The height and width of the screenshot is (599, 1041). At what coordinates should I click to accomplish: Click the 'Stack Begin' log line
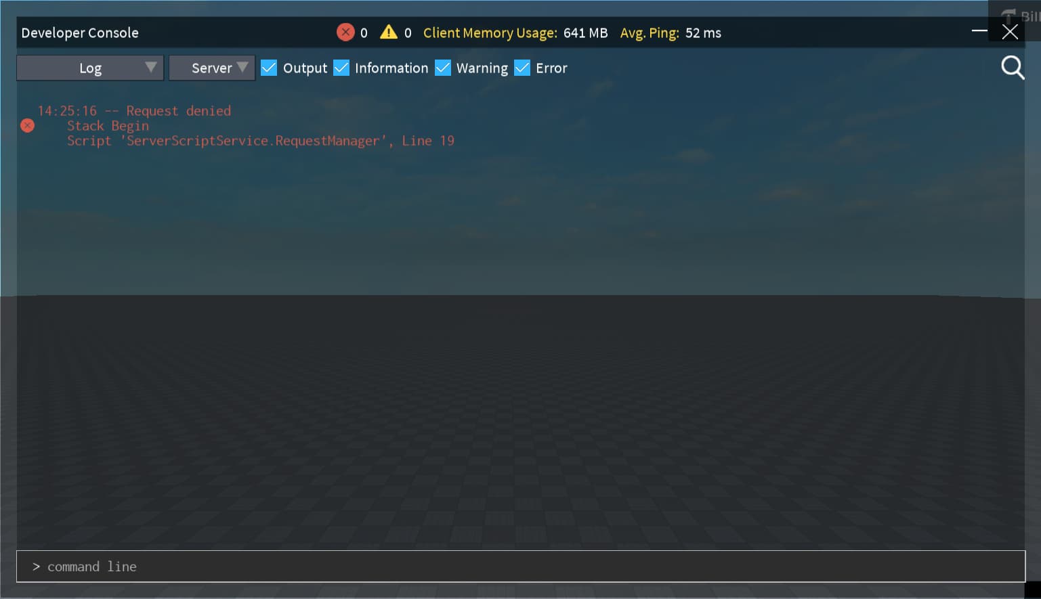[x=108, y=125]
